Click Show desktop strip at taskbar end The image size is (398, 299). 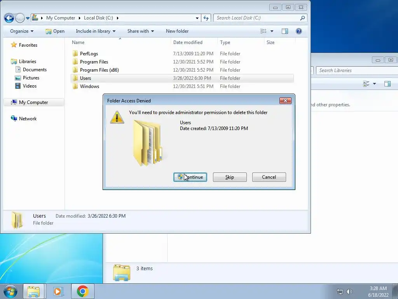(395, 291)
